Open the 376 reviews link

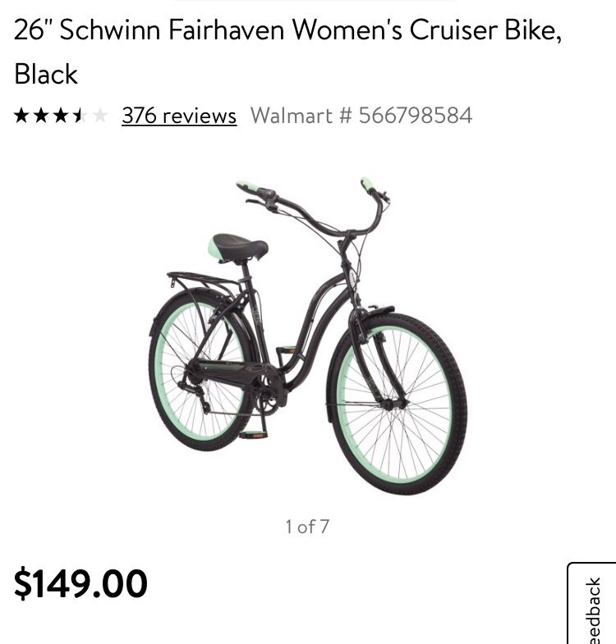click(179, 116)
